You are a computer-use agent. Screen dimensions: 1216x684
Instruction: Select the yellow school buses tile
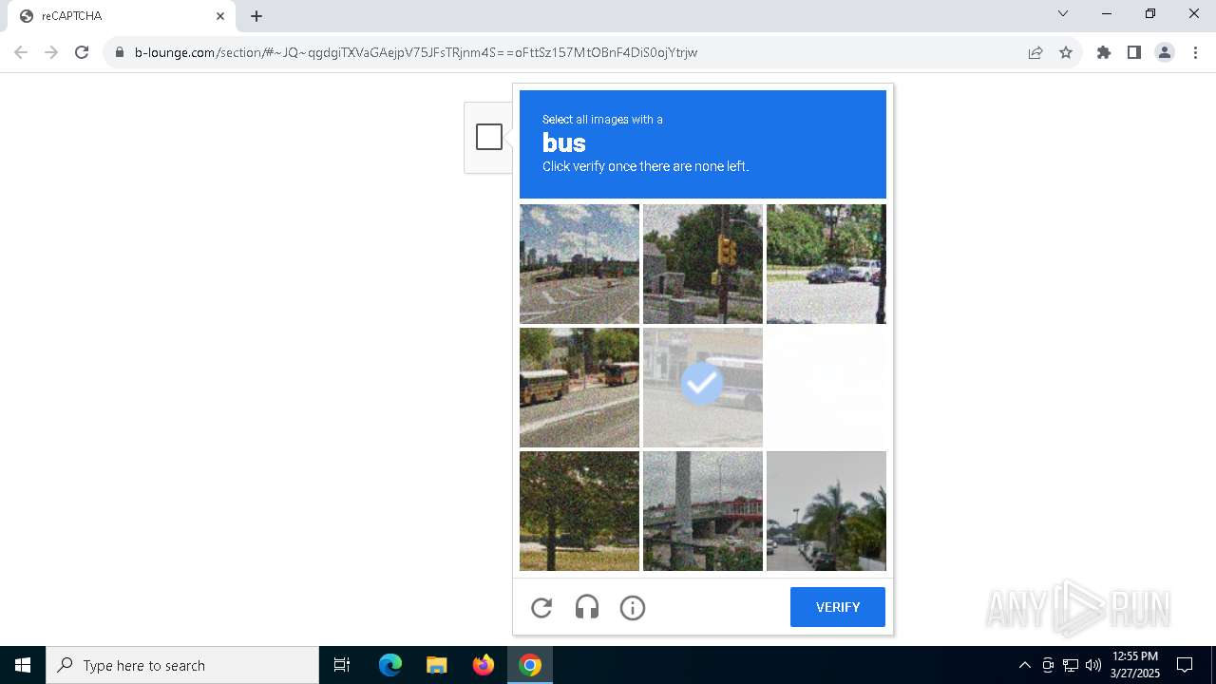point(579,388)
